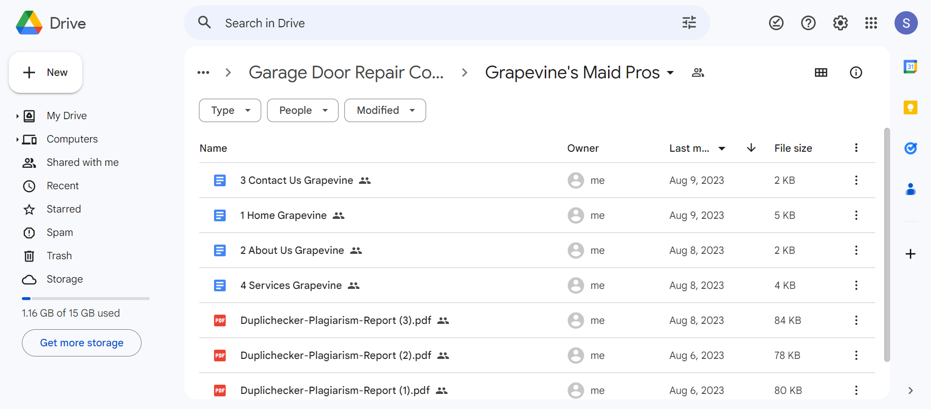Open more actions for Duplichecker Report (1).pdf

pyautogui.click(x=856, y=391)
